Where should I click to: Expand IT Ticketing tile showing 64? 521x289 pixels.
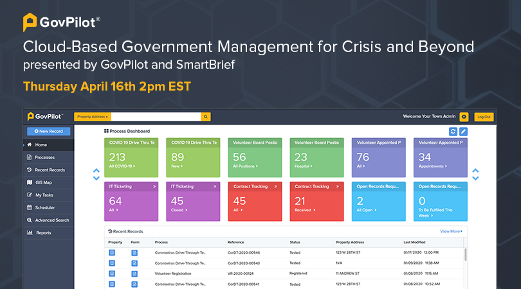[x=154, y=186]
